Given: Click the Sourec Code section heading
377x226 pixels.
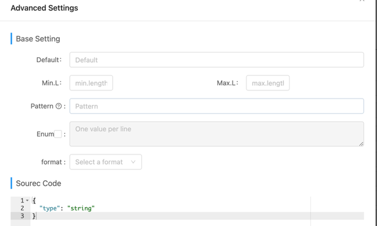Looking at the screenshot, I should (x=38, y=183).
